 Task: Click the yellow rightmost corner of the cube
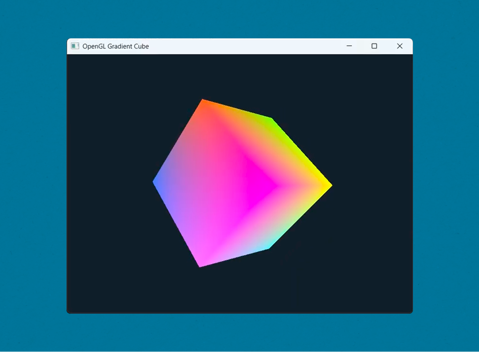click(329, 186)
